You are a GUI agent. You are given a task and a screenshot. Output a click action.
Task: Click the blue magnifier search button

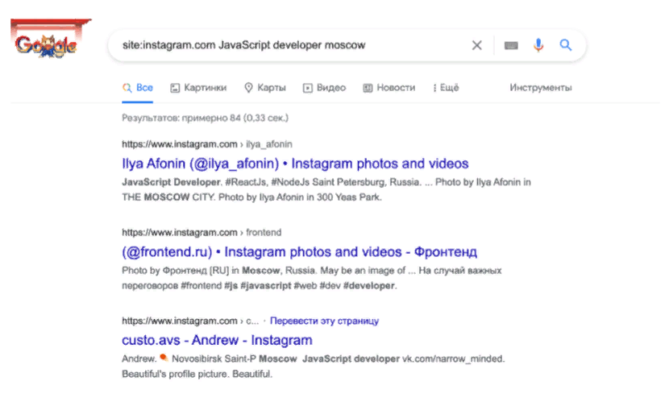click(x=566, y=46)
